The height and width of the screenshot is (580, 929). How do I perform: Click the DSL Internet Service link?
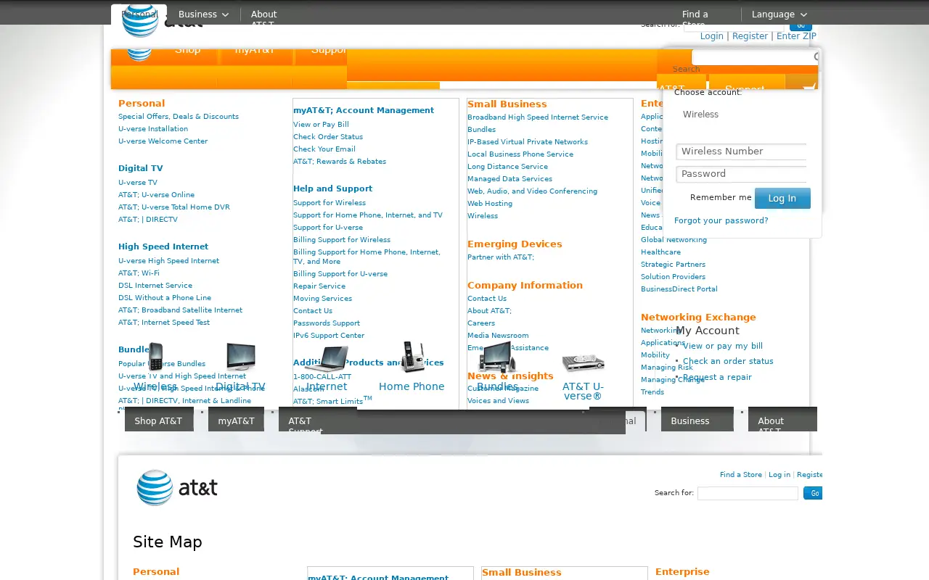155,286
